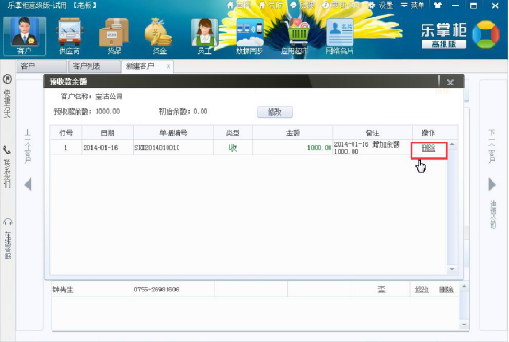The image size is (509, 342).
Task: Click 删除 link for row SKD2014010010
Action: tap(429, 148)
